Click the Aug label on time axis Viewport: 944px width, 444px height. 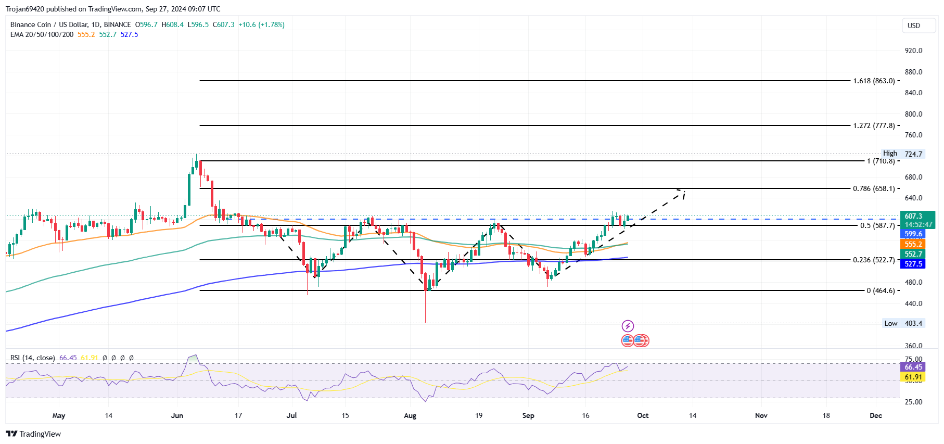point(410,415)
